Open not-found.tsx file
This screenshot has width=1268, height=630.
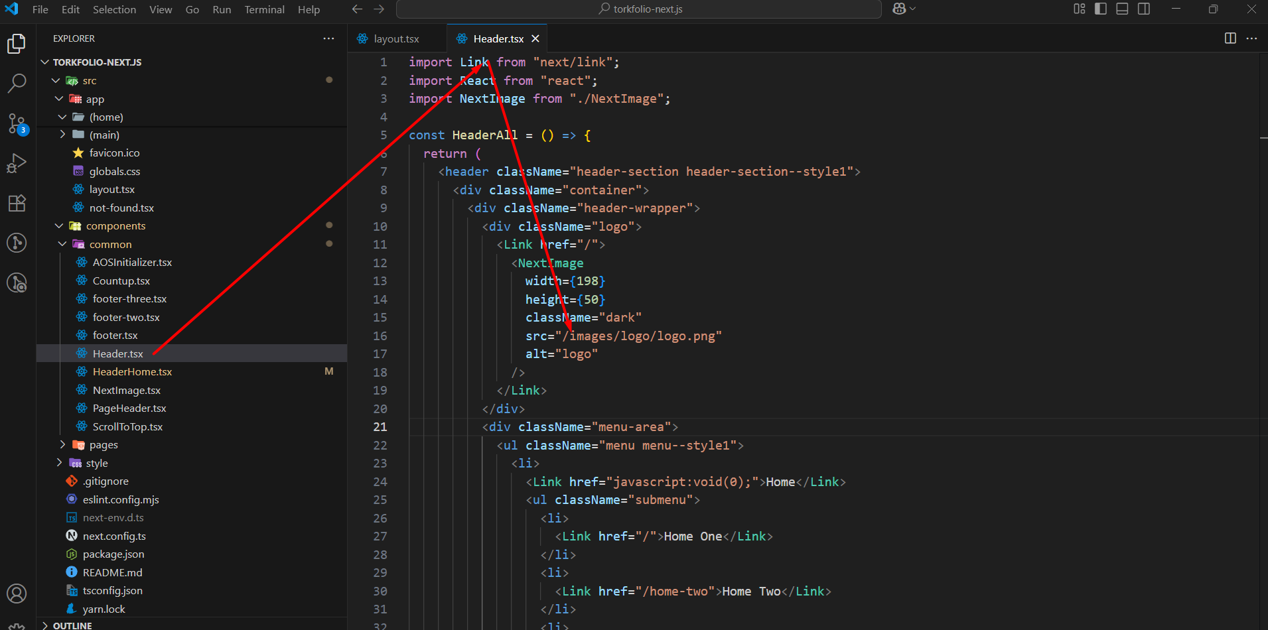pyautogui.click(x=192, y=208)
